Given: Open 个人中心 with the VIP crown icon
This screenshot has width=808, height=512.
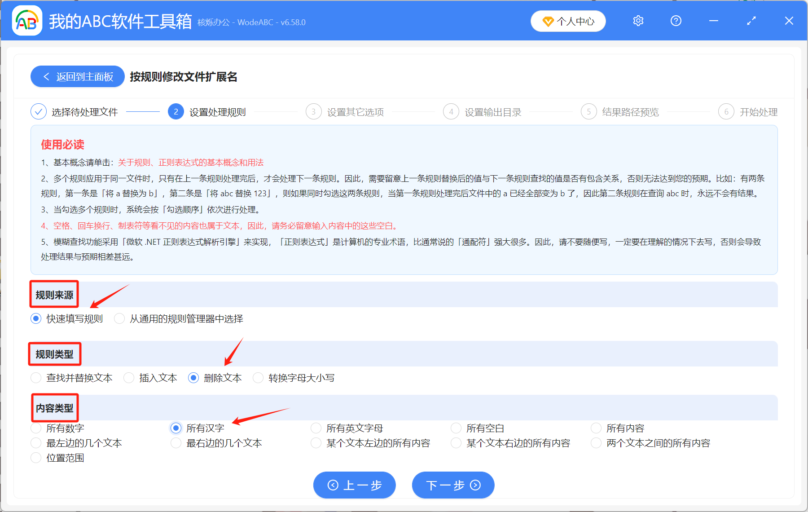Looking at the screenshot, I should (x=568, y=21).
